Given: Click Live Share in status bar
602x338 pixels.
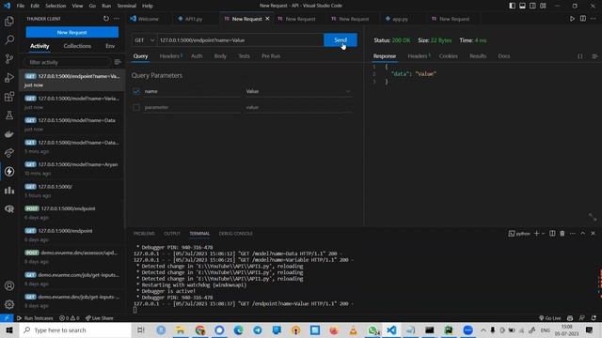Looking at the screenshot, I should [x=100, y=318].
